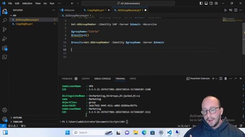Image resolution: width=245 pixels, height=137 pixels.
Task: Select the Terminal panel tab
Action: [x=120, y=79]
